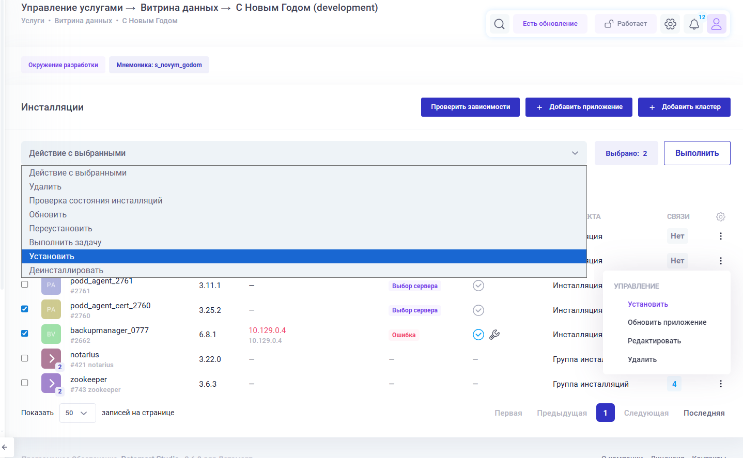
Task: Open table column settings gear near СВЯЗИ
Action: [x=721, y=217]
